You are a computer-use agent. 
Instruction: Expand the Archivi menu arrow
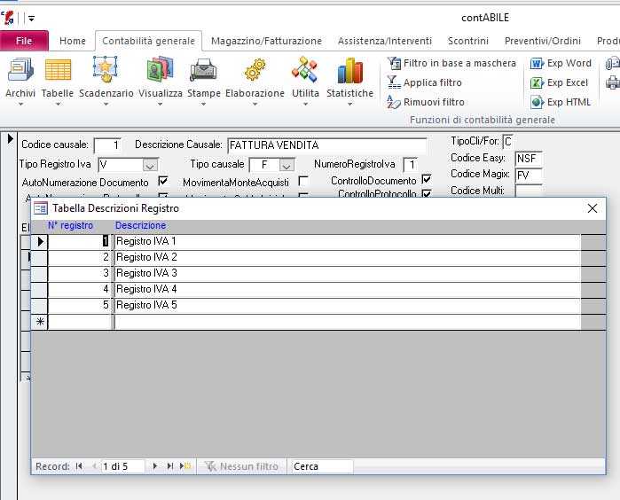coord(20,104)
